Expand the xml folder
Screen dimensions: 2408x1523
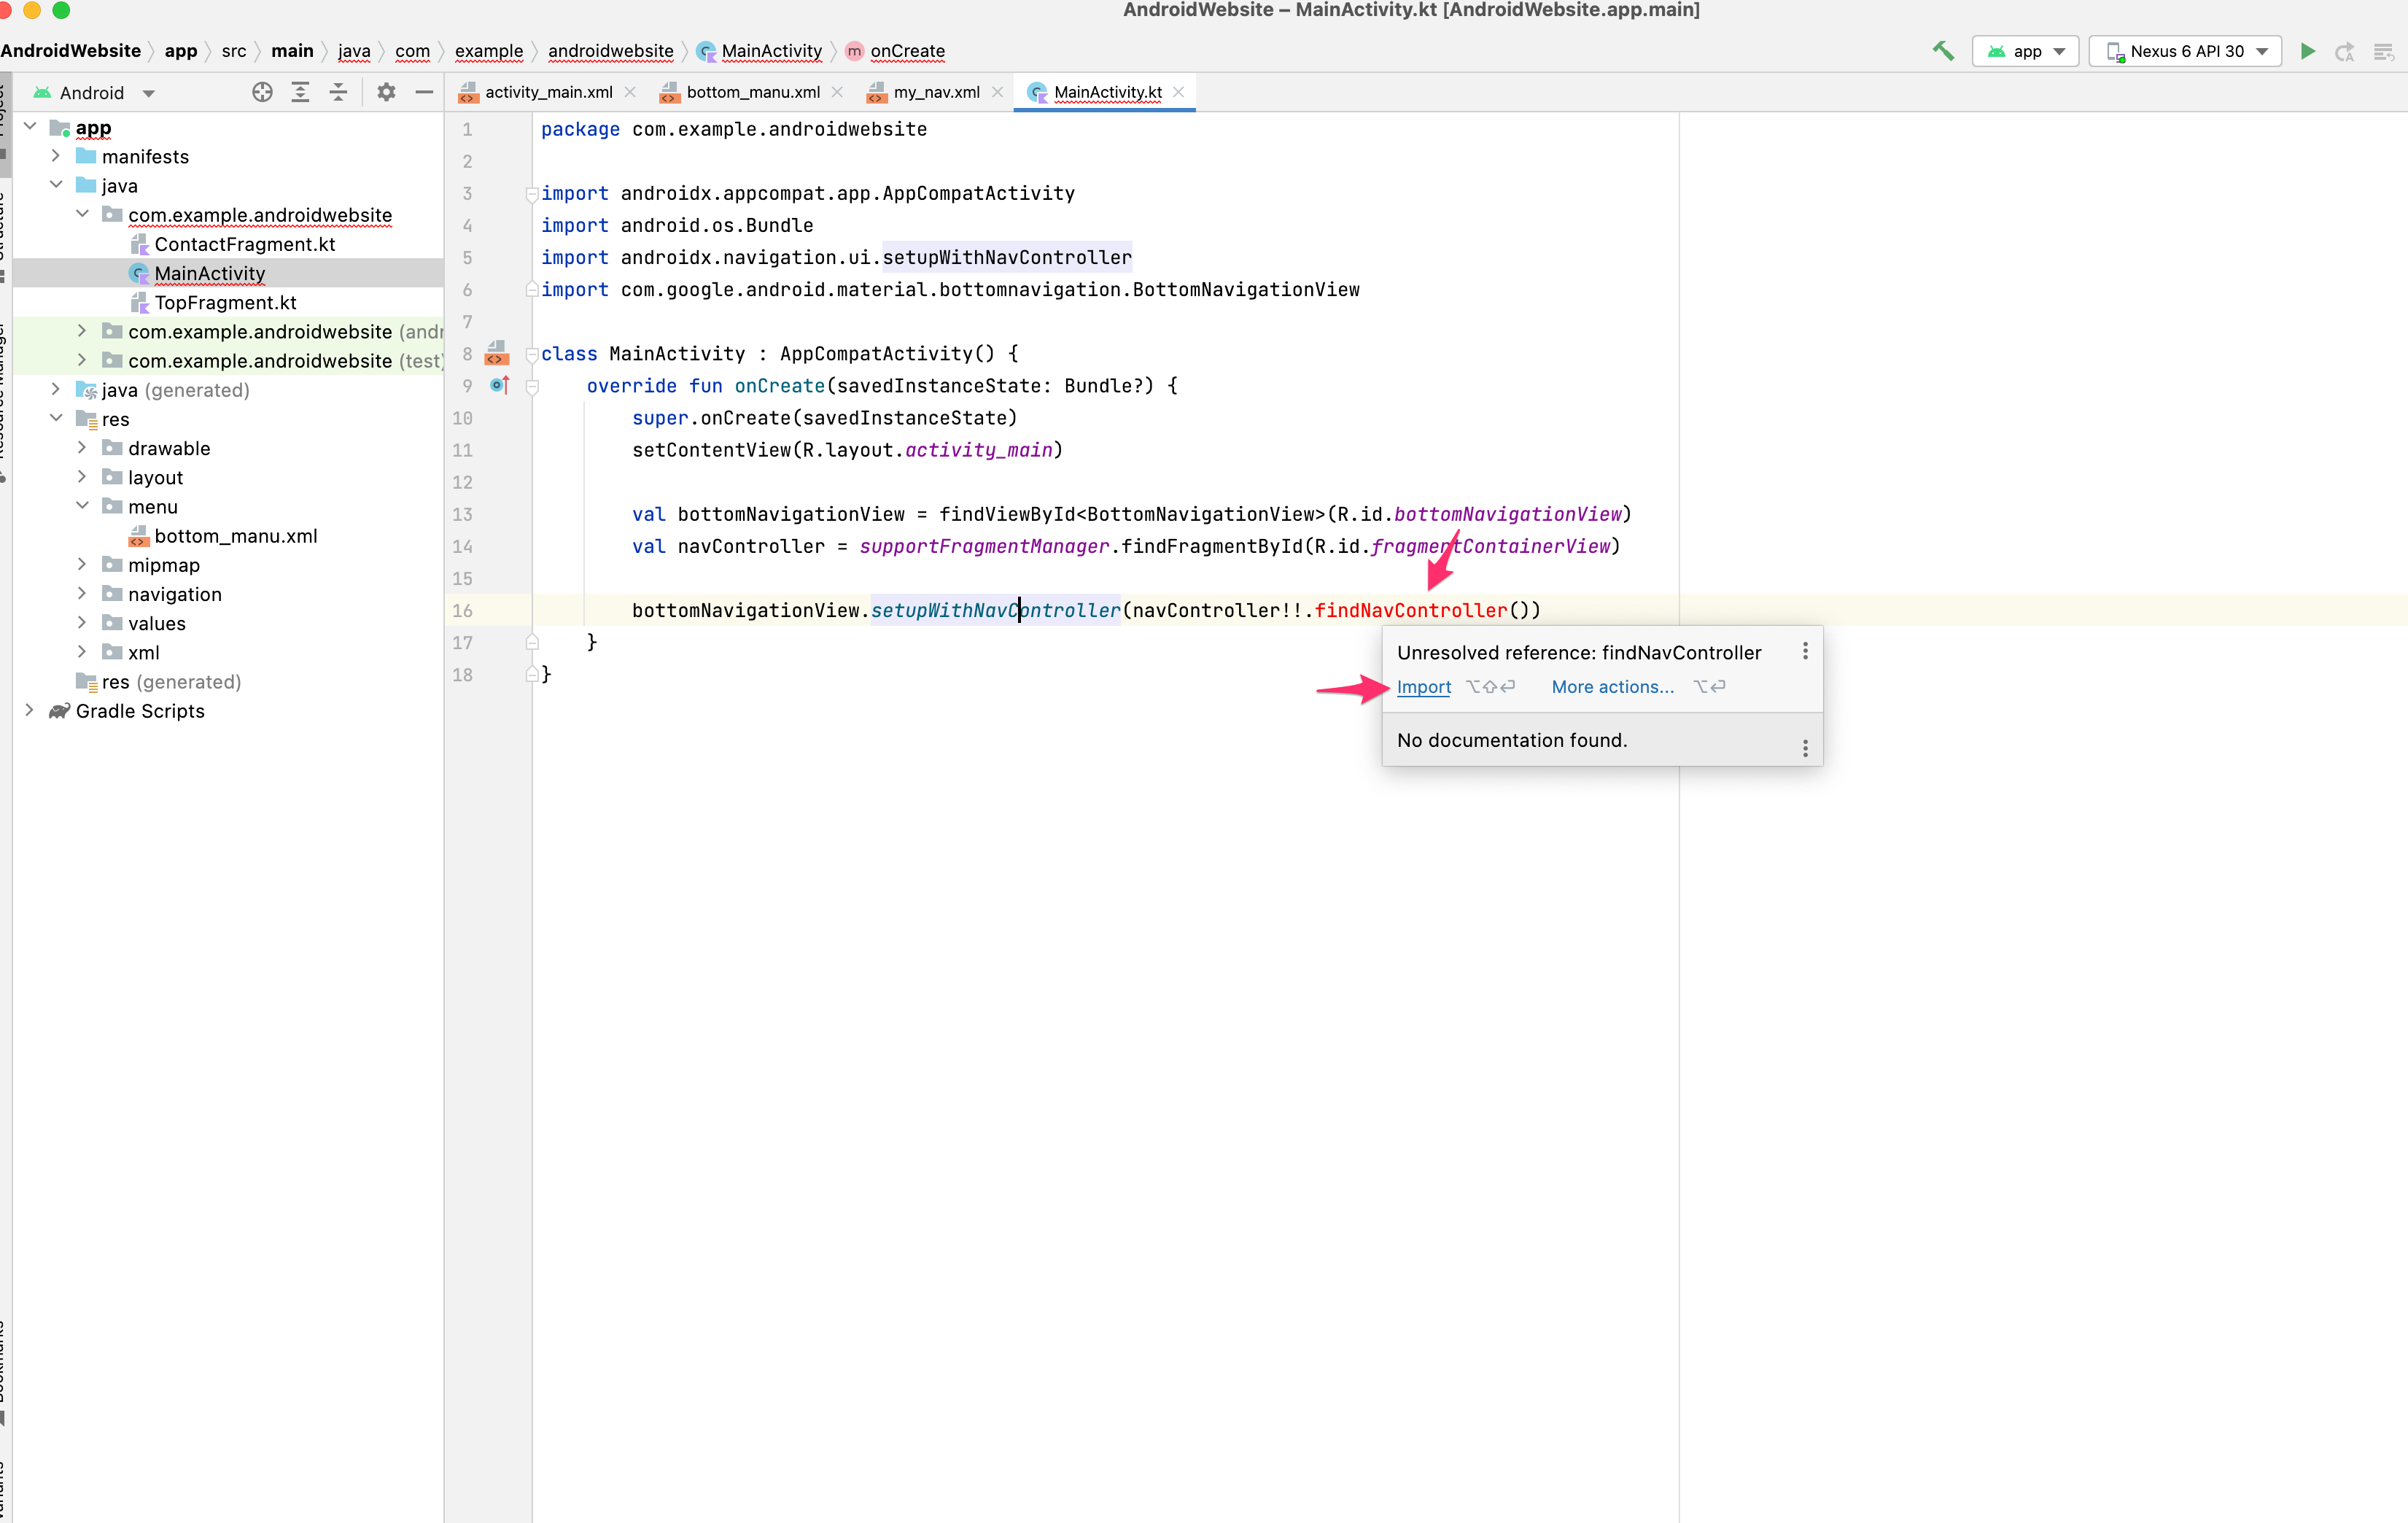pos(82,652)
